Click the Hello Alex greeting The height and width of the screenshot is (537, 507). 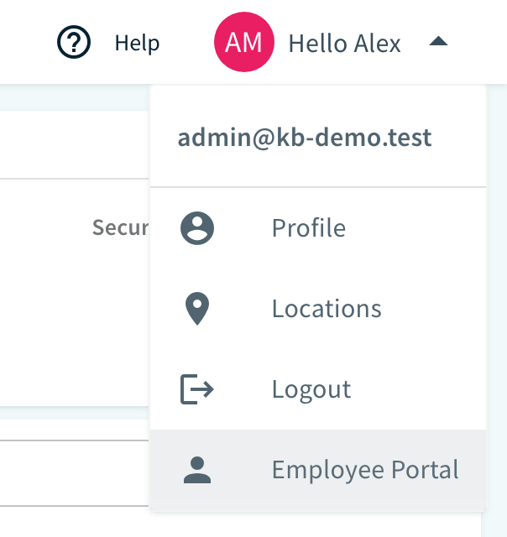(344, 44)
